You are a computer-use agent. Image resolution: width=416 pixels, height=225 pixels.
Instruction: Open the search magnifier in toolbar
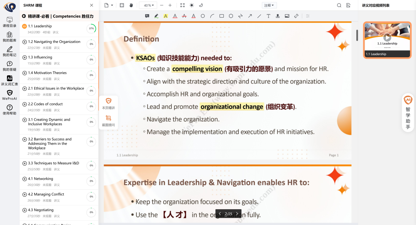point(339,5)
